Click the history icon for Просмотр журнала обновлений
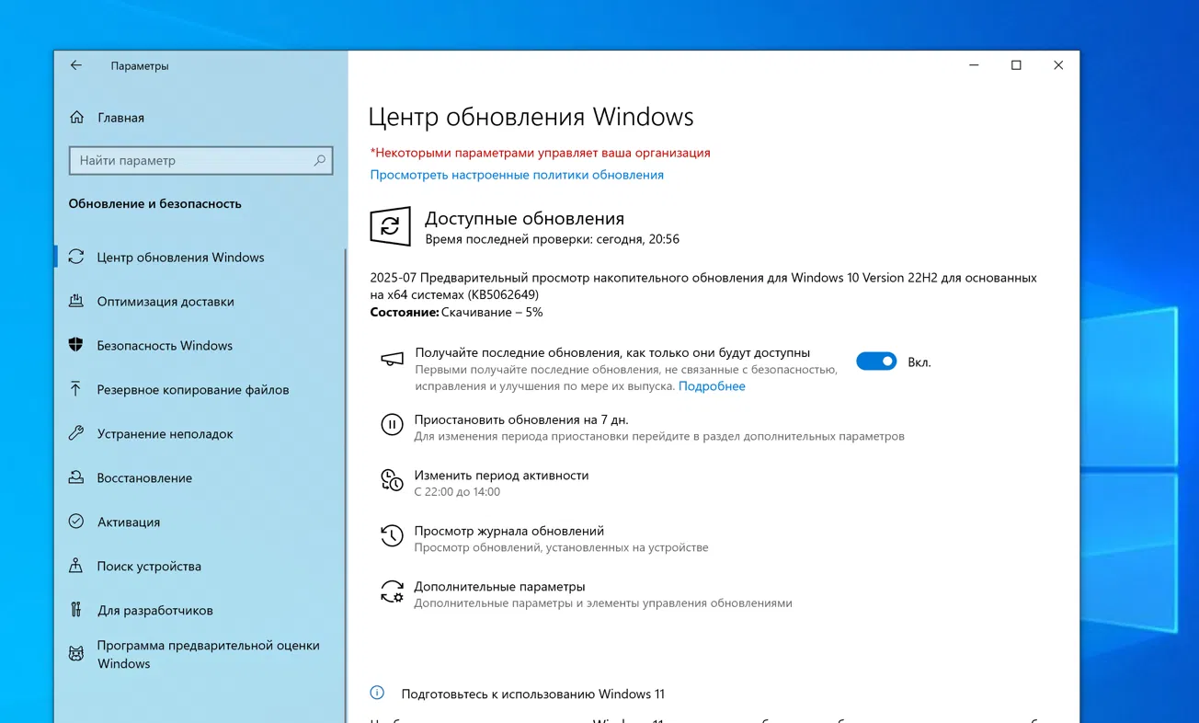Image resolution: width=1199 pixels, height=723 pixels. tap(392, 535)
